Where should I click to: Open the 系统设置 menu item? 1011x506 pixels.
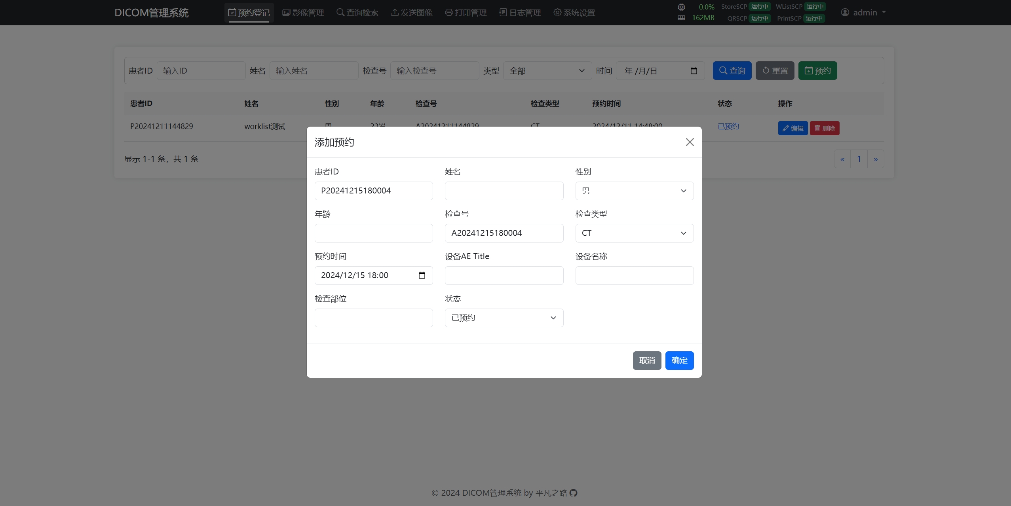pos(574,13)
